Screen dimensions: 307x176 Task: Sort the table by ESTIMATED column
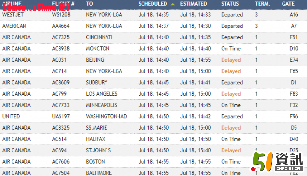(x=193, y=4)
